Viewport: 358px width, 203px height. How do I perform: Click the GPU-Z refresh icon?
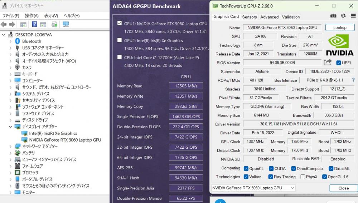(x=343, y=16)
